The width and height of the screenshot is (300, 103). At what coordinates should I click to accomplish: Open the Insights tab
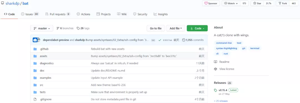click(161, 14)
